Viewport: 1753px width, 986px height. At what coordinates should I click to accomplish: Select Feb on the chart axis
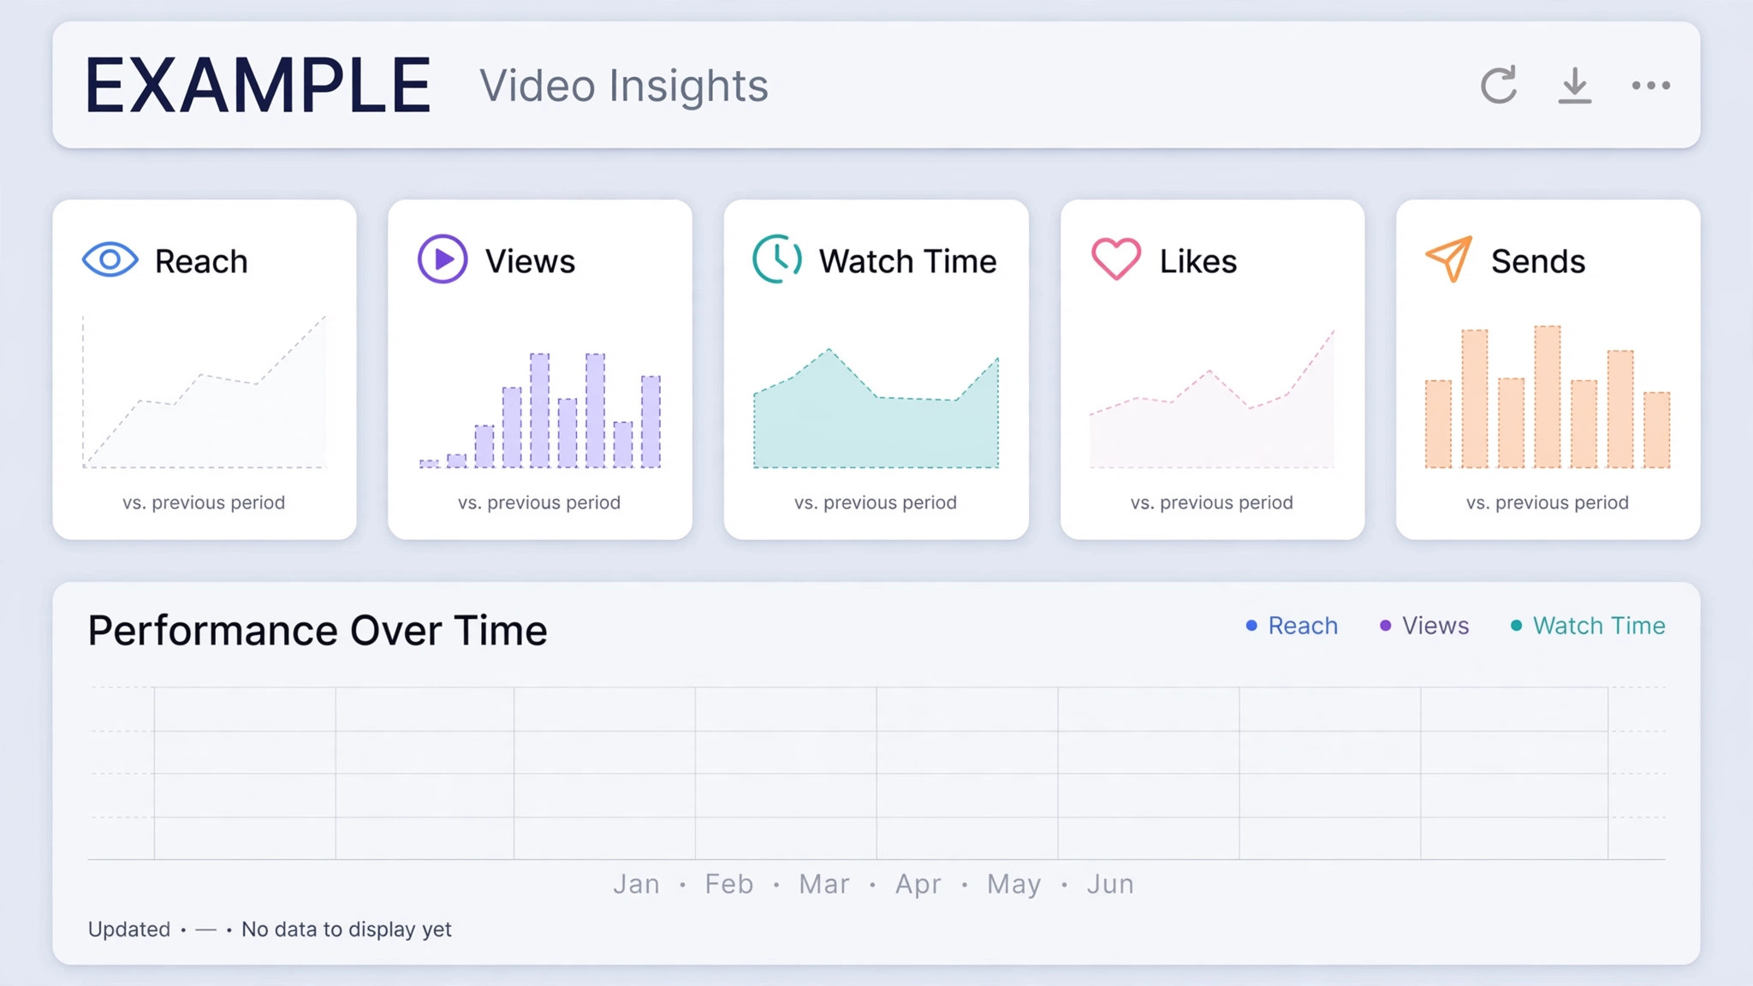[729, 883]
